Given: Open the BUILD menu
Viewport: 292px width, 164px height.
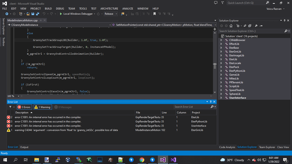Looking at the screenshot, I should [48, 9].
